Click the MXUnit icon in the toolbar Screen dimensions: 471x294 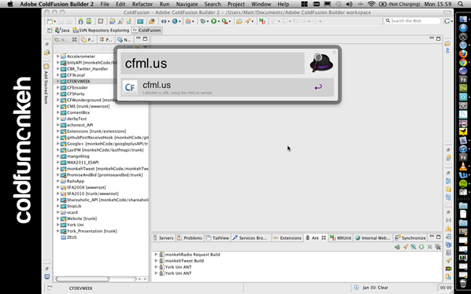pyautogui.click(x=262, y=21)
